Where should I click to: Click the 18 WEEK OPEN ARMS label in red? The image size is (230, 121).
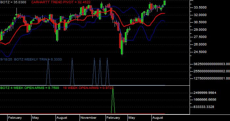pyautogui.click(x=88, y=88)
